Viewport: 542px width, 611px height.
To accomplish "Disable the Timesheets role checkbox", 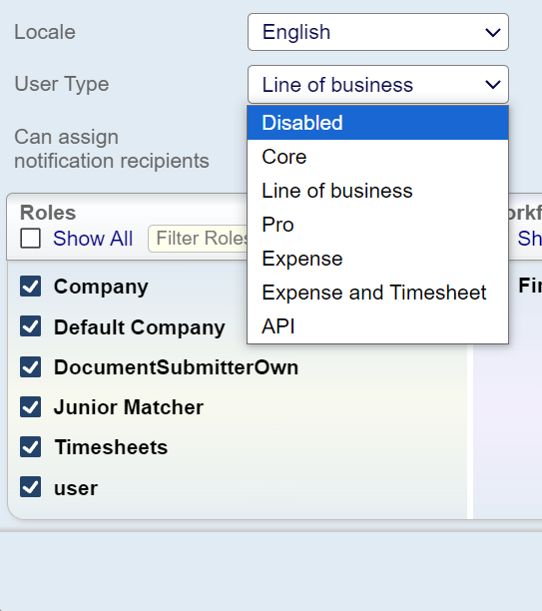I will click(30, 447).
